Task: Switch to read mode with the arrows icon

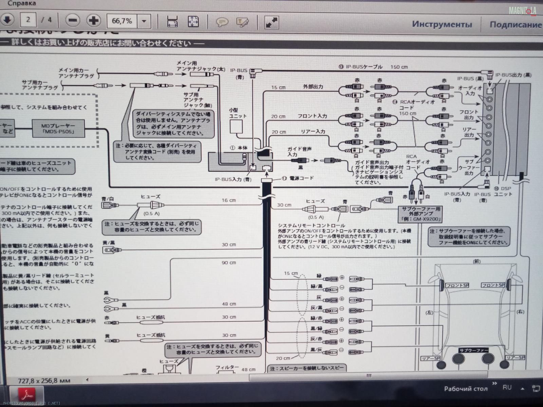Action: 271,22
